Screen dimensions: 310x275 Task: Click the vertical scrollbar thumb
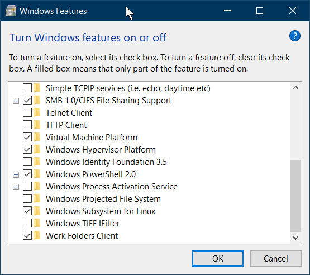295,196
